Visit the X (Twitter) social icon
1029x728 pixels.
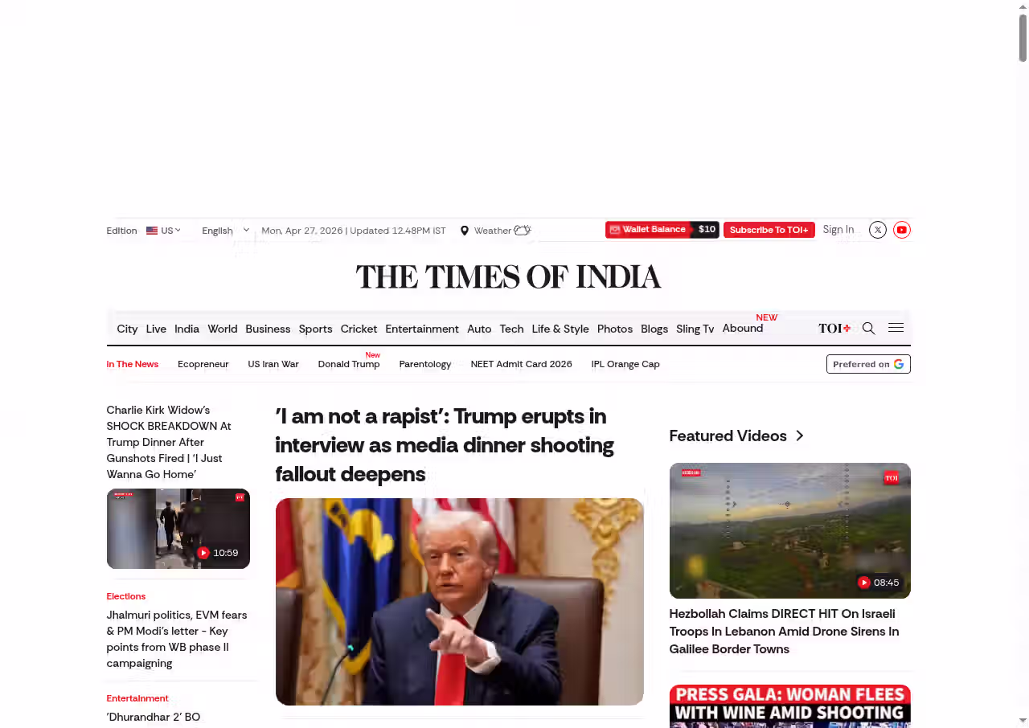[x=878, y=230]
